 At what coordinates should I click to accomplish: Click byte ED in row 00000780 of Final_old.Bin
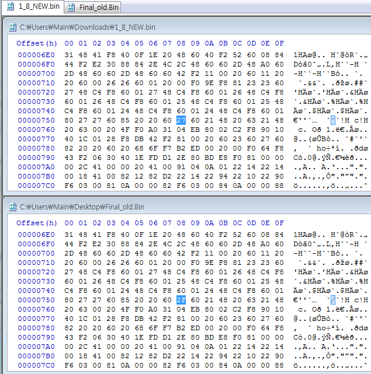pos(195,328)
